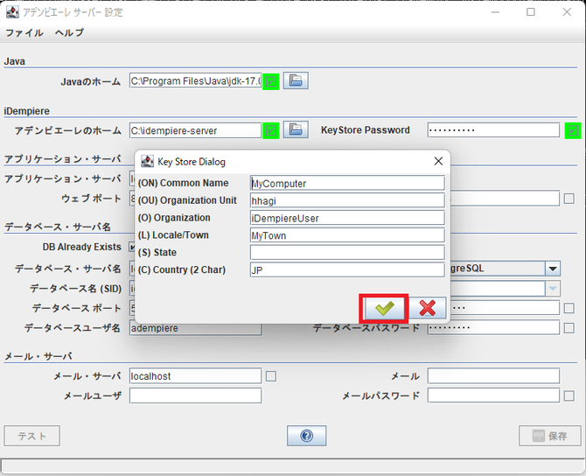
Task: Focus the KeyStore Password field
Action: point(493,130)
